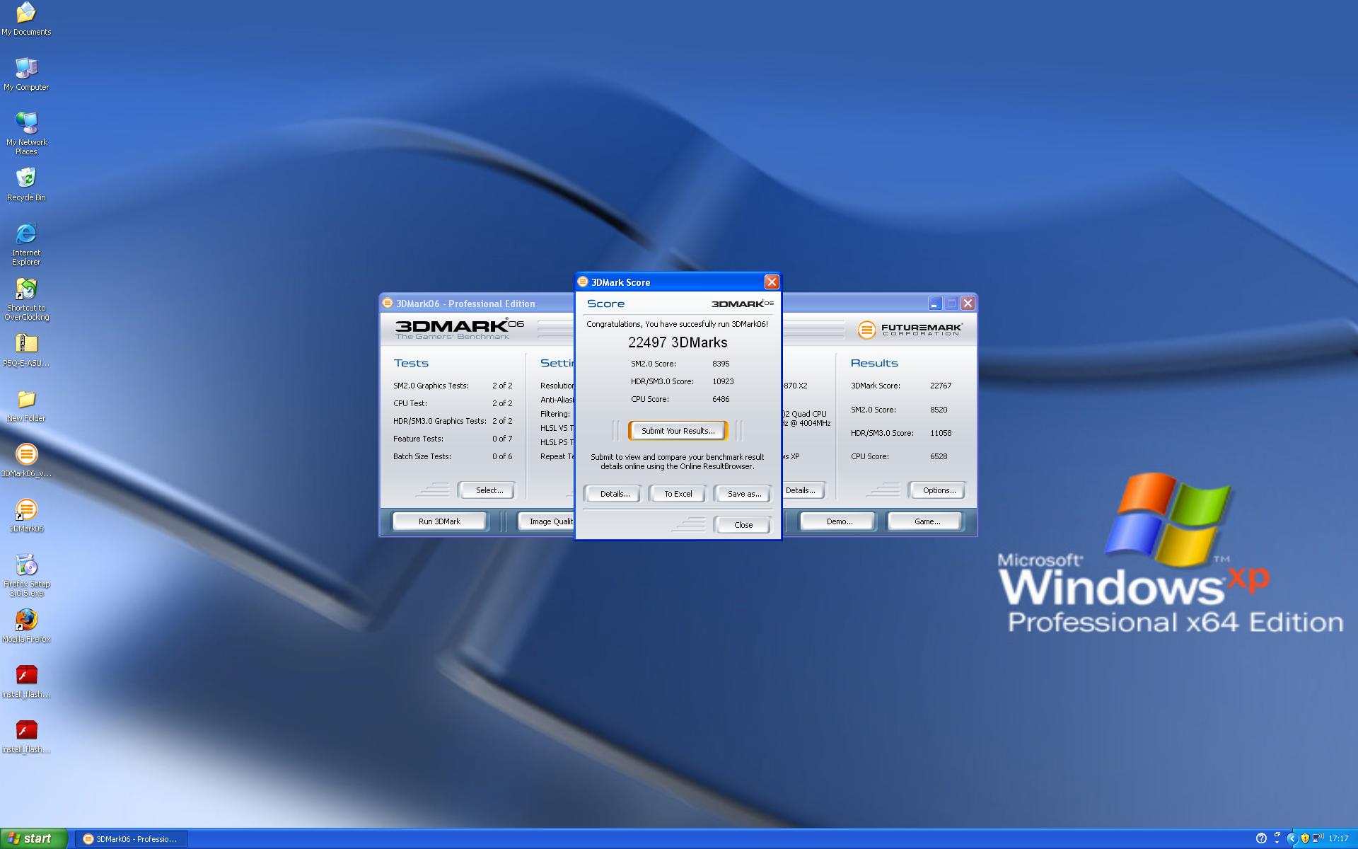Click the 3DMark06 main window title icon

(388, 303)
